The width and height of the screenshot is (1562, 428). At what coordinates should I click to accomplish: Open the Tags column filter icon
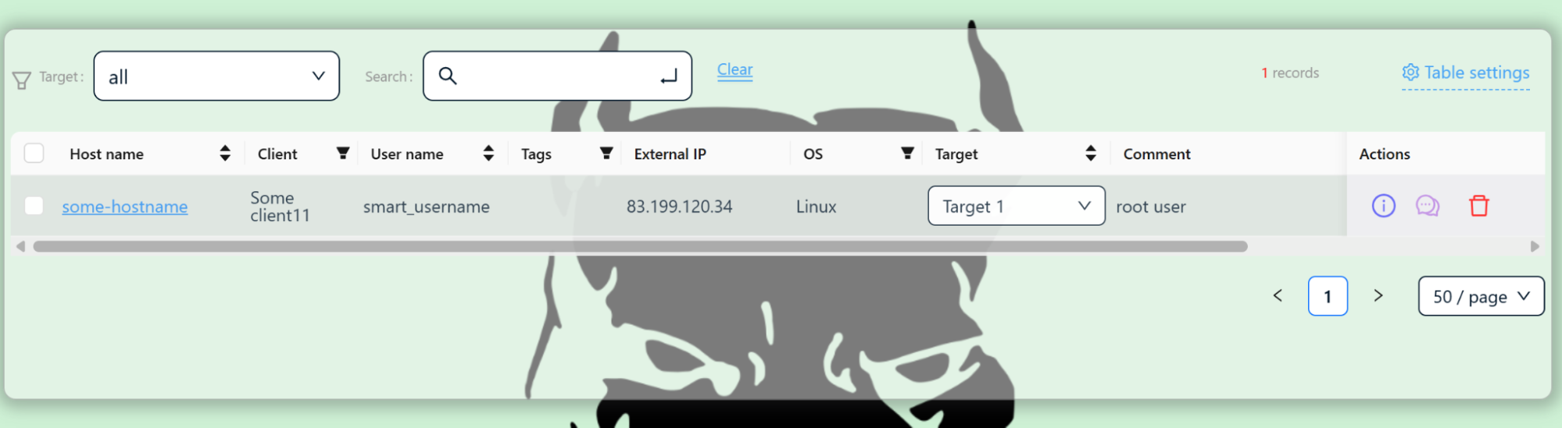[606, 153]
